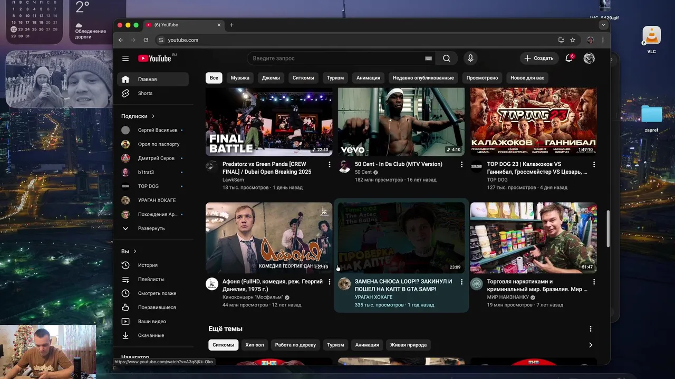Screen dimensions: 675x379
Task: Expand the Вы section chevron
Action: [135, 252]
